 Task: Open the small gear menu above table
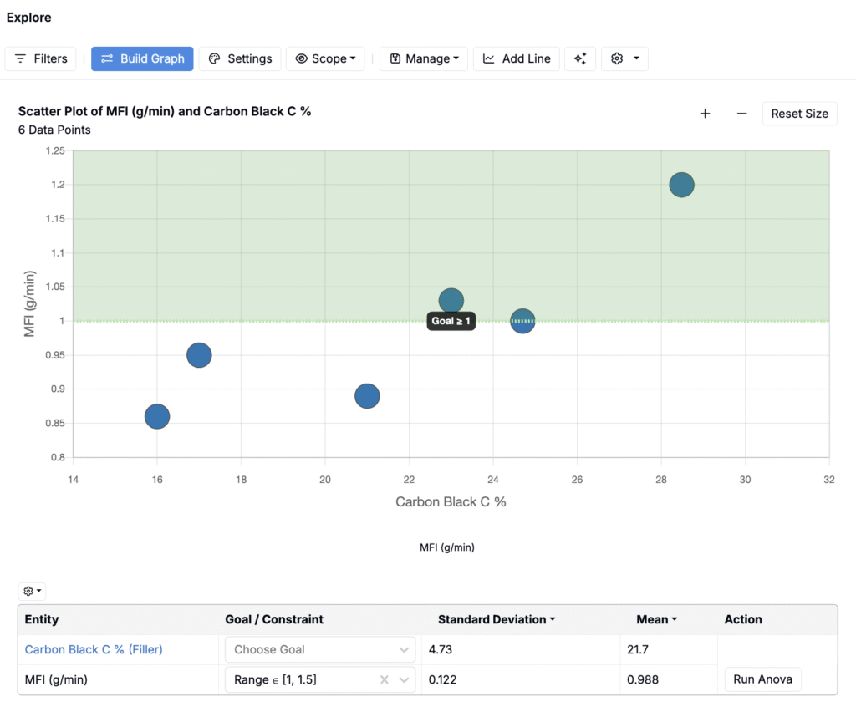[33, 591]
